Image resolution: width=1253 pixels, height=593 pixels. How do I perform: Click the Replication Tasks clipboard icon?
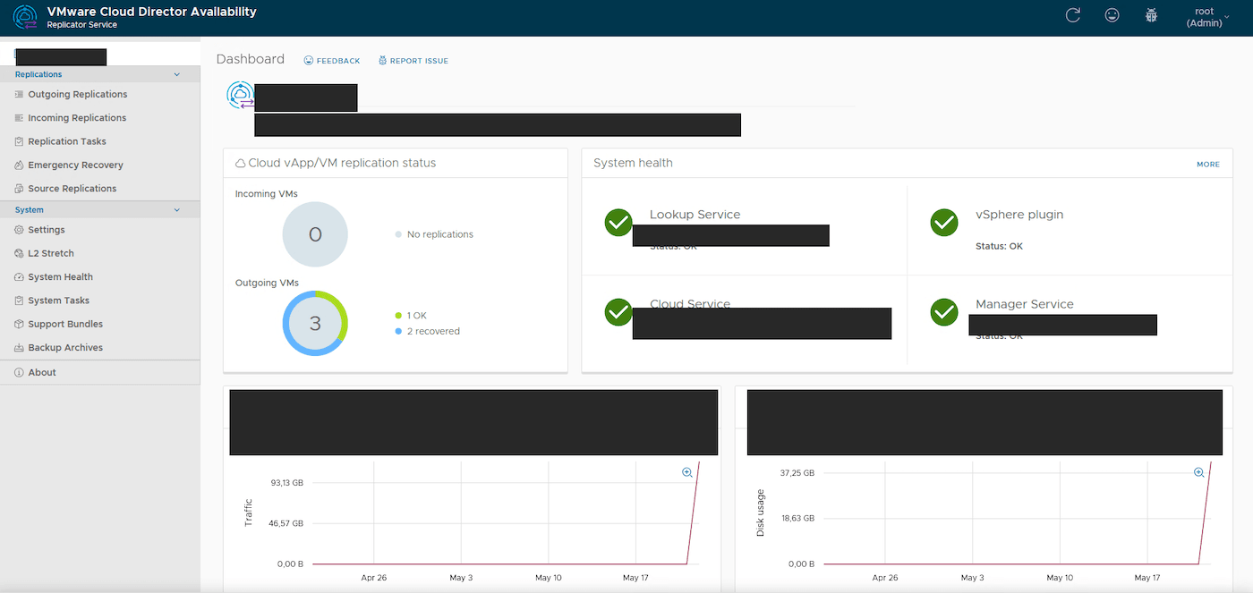(x=20, y=141)
